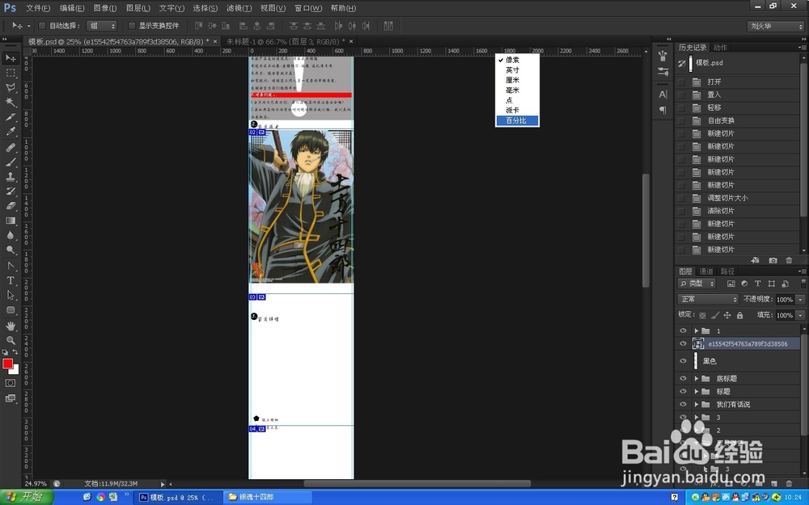Delete current history state trash icon
This screenshot has height=505, width=809.
(x=789, y=260)
